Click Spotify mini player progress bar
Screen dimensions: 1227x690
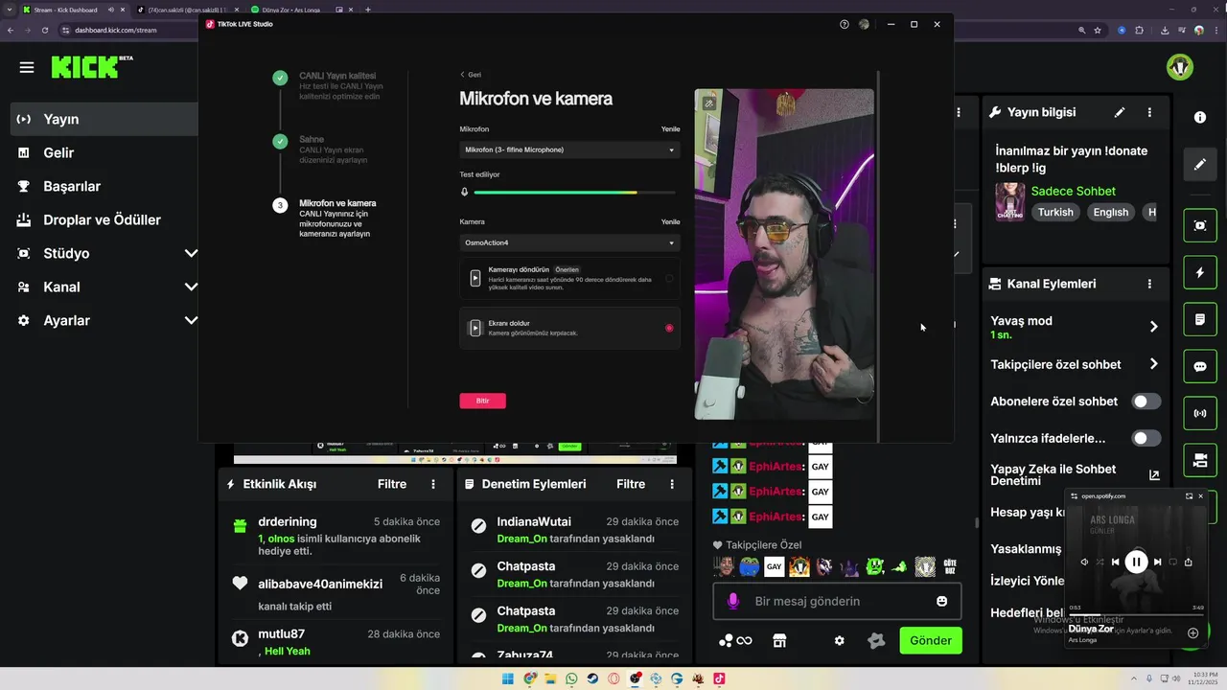pos(1136,614)
